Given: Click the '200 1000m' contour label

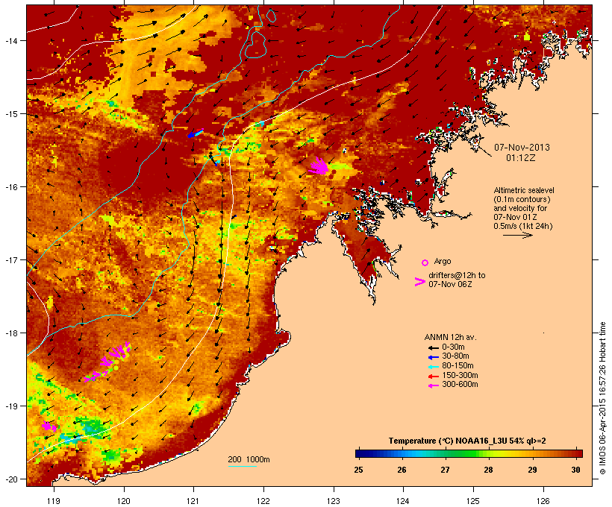Looking at the screenshot, I should pos(249,459).
